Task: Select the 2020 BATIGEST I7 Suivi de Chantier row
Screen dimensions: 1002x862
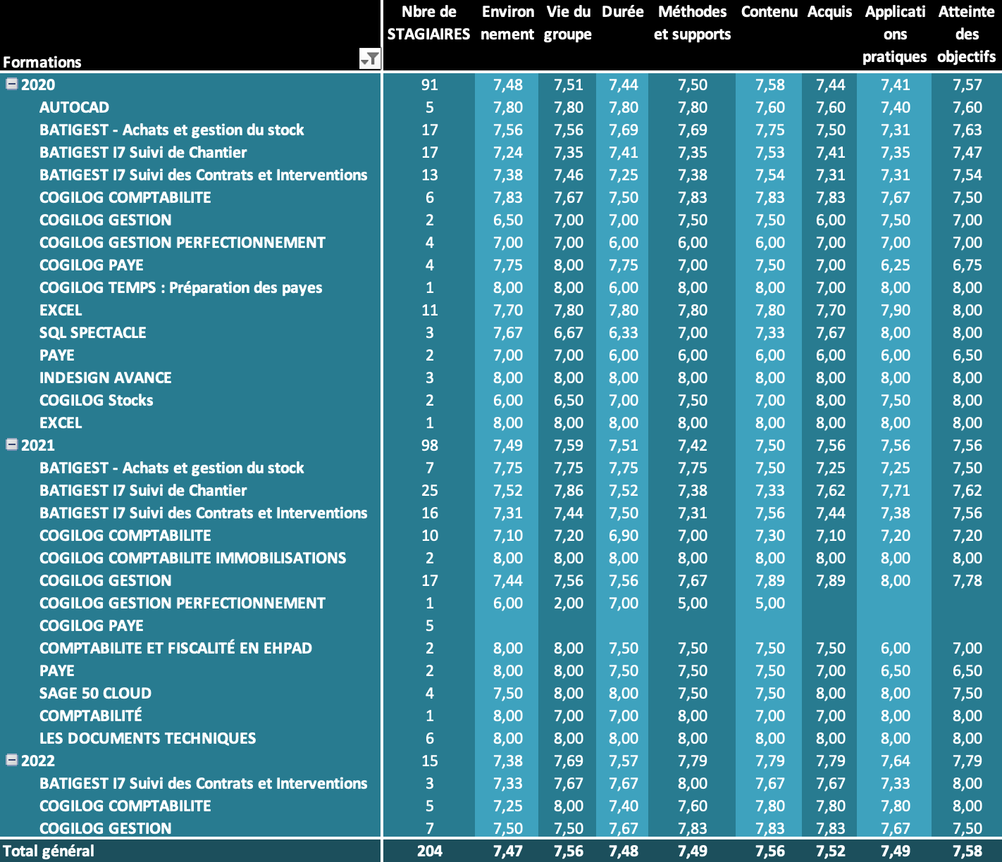Action: point(501,152)
